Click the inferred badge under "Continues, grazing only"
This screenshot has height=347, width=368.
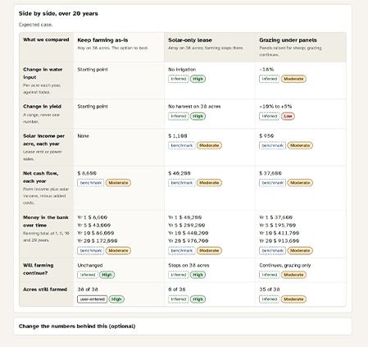270,275
